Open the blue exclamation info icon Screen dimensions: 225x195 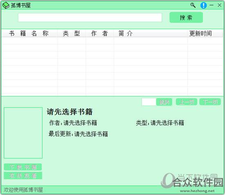[x=203, y=5]
